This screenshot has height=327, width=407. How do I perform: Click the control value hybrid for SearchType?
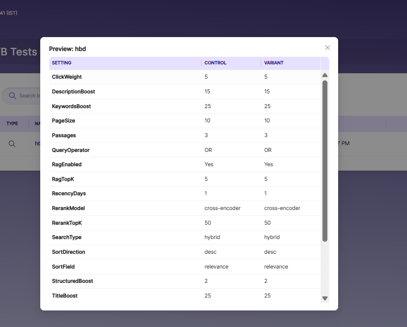coord(212,237)
